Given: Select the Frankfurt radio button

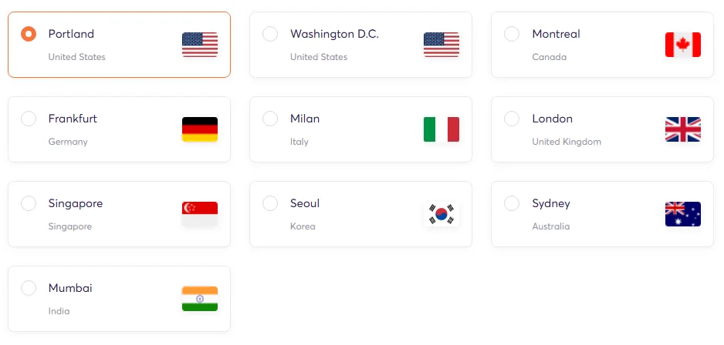Looking at the screenshot, I should 29,119.
